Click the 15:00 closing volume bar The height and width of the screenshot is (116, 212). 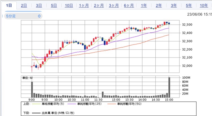coord(169,87)
